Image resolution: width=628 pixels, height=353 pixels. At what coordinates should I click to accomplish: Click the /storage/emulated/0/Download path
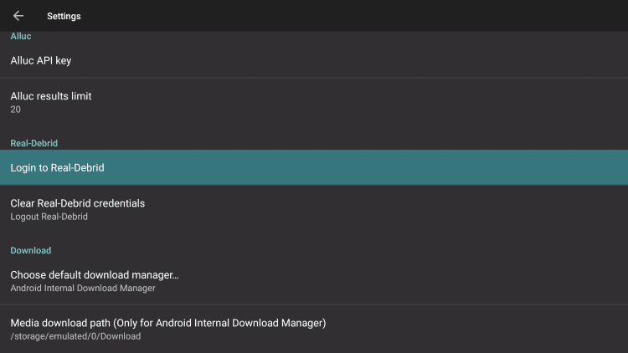75,336
